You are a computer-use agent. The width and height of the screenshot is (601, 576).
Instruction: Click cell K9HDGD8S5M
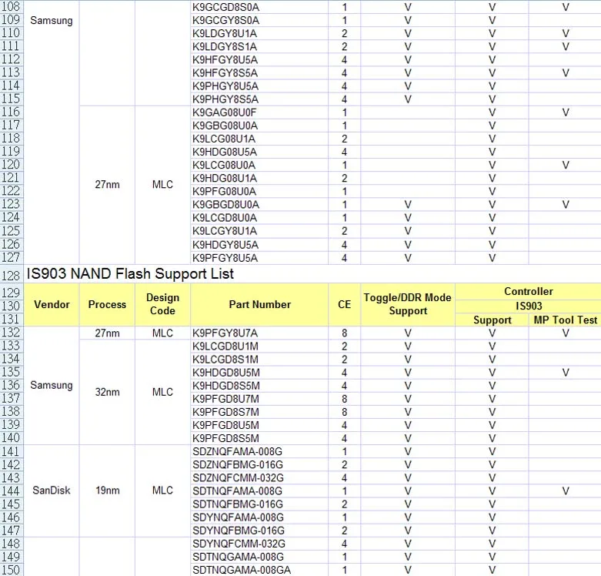coord(259,385)
